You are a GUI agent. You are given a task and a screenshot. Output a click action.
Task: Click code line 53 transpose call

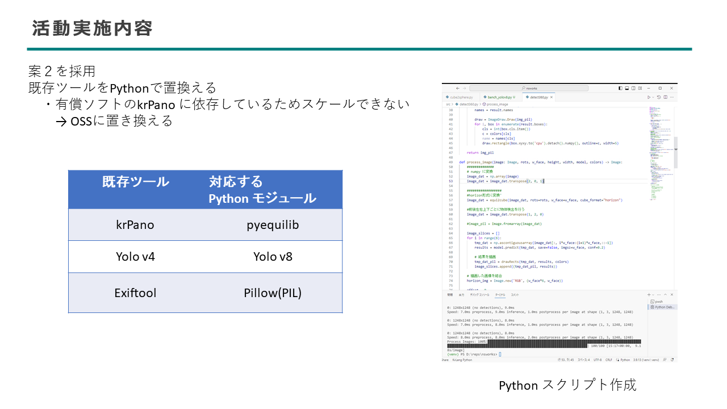[x=505, y=181]
